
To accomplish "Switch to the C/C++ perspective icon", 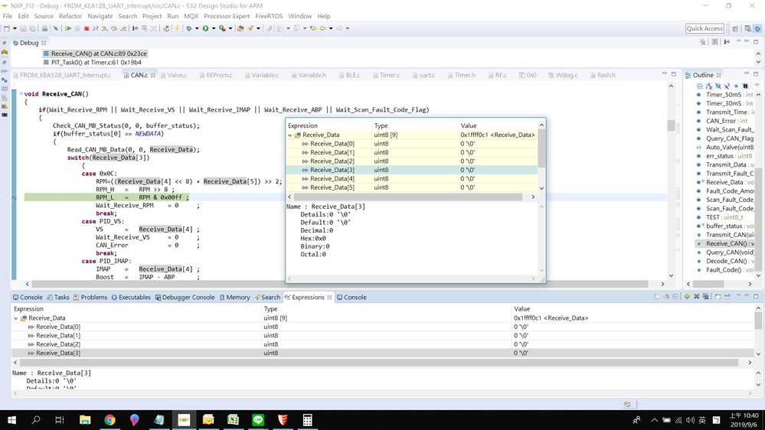I will [x=748, y=29].
